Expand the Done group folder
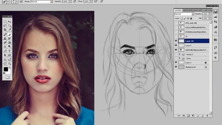This screenshot has height=125, width=222. pos(180,58)
